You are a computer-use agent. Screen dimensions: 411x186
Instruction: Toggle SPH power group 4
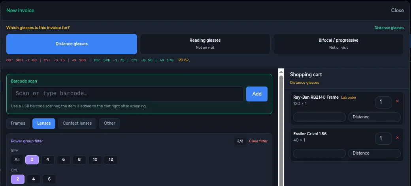pos(48,160)
